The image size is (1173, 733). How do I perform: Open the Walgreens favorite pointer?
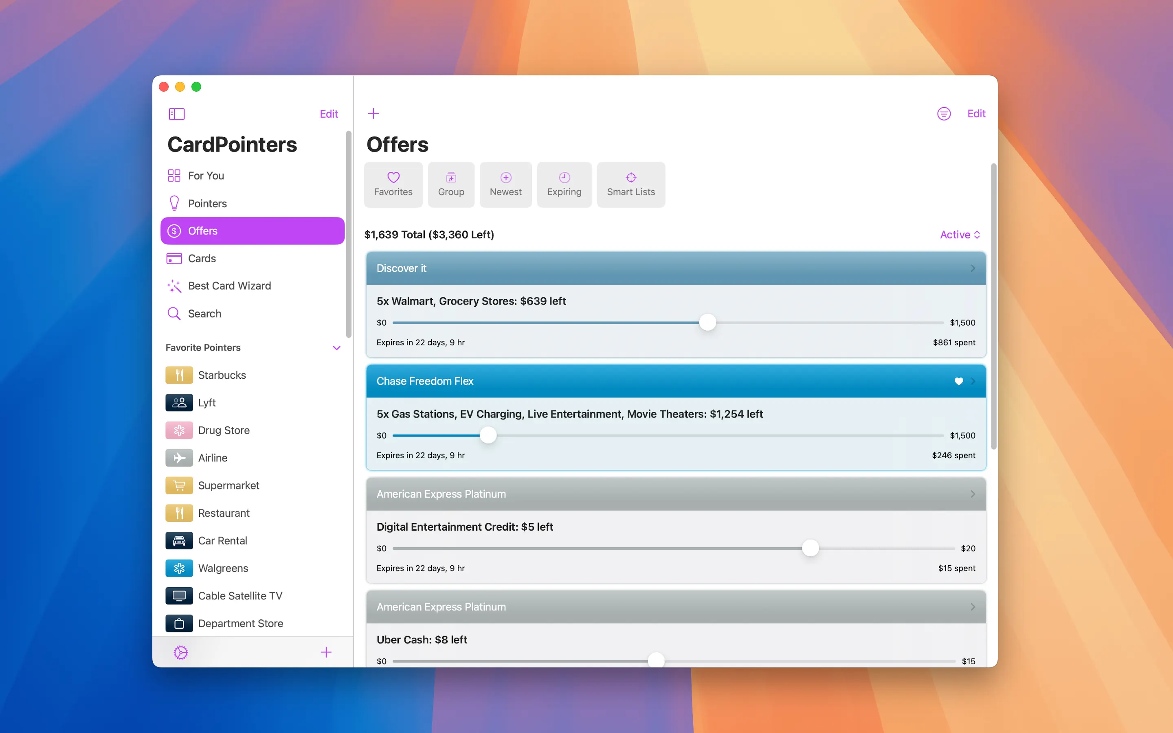click(222, 568)
